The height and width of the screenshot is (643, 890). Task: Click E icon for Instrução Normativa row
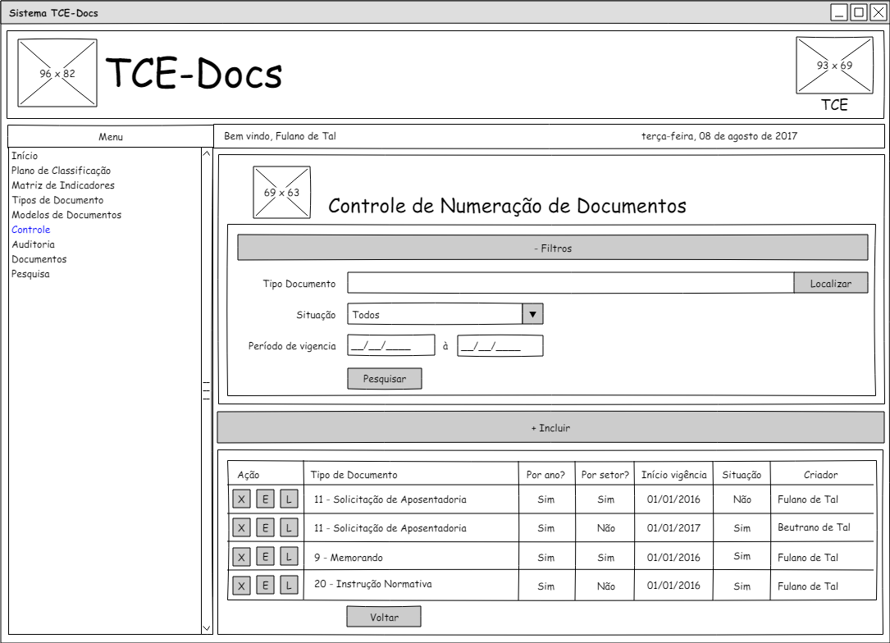(x=264, y=585)
